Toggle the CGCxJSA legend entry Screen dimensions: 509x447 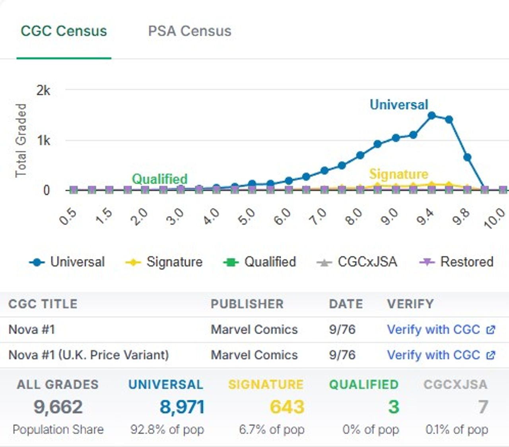(x=367, y=262)
